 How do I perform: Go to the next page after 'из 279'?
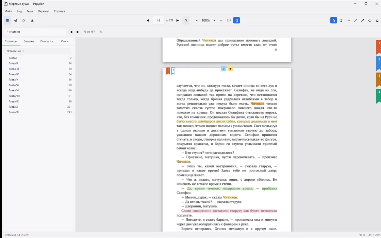click(178, 20)
